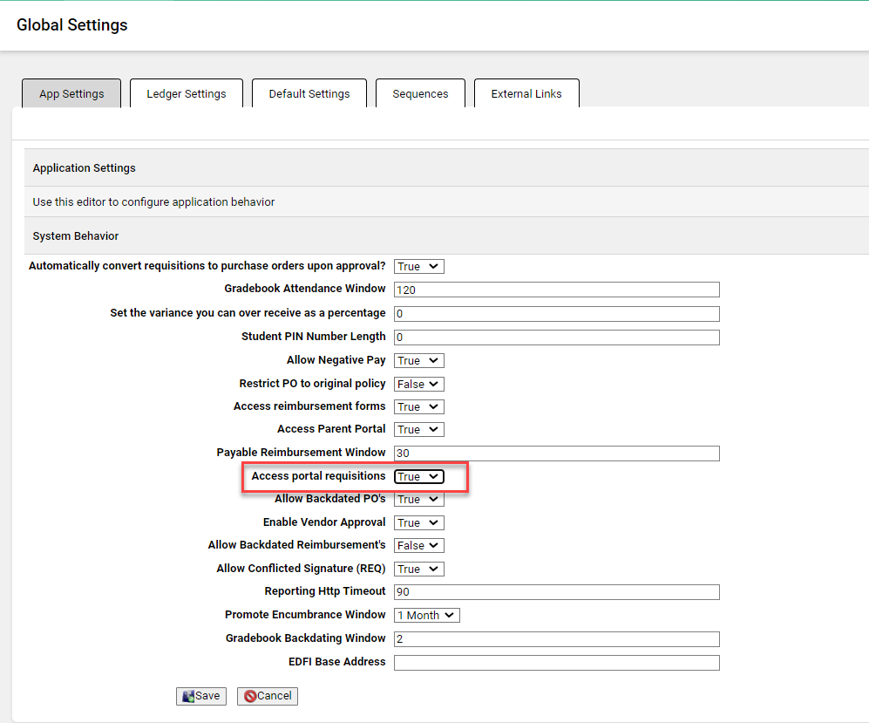Open the Allow Negative Pay dropdown
This screenshot has height=723, width=869.
[418, 360]
